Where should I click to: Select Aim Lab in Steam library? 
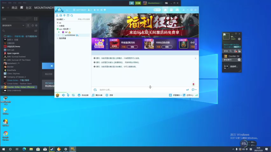[11, 50]
